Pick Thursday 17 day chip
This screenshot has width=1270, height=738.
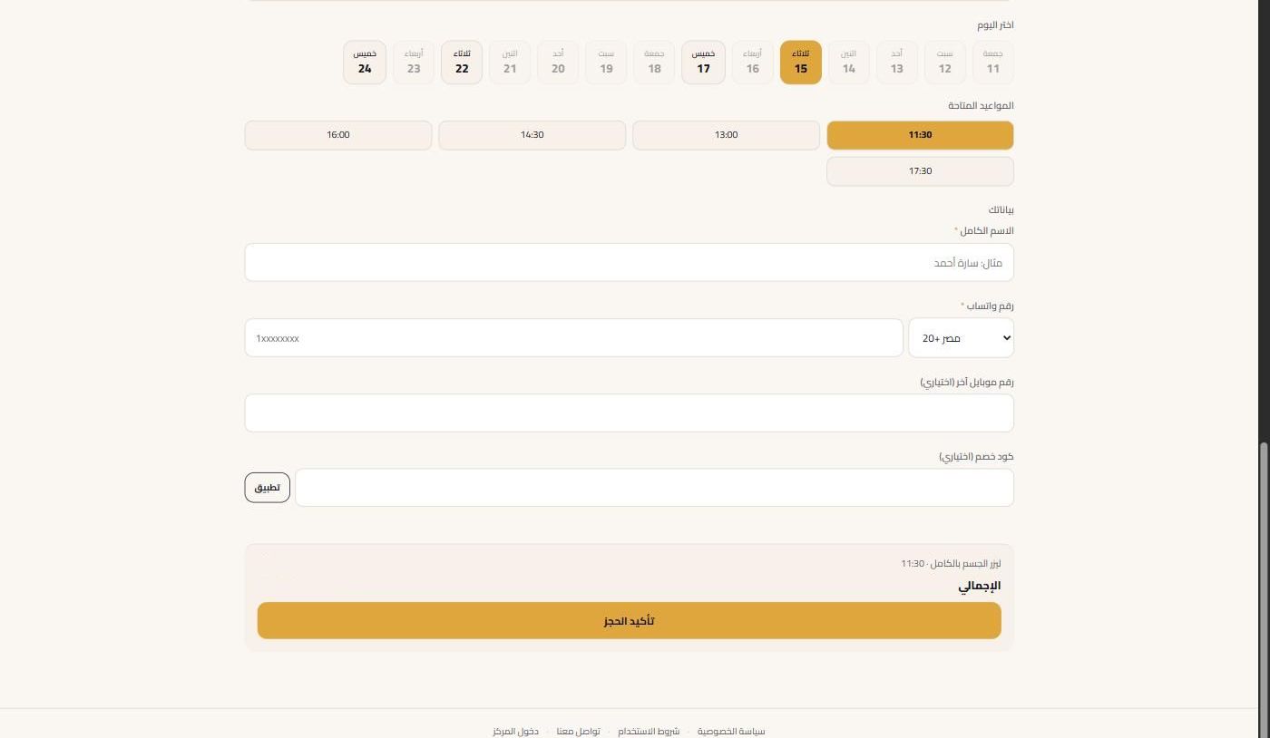[x=703, y=63]
